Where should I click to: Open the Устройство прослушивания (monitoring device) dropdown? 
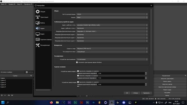point(112,59)
